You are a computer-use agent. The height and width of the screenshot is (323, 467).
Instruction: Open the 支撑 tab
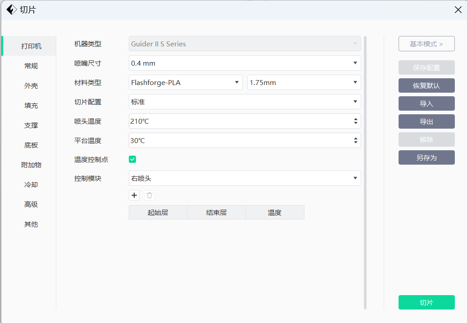[x=31, y=125]
